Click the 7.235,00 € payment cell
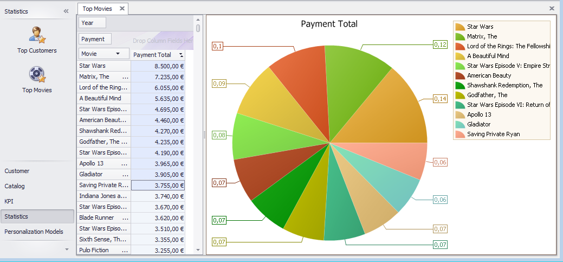Image resolution: width=563 pixels, height=262 pixels. coord(158,77)
